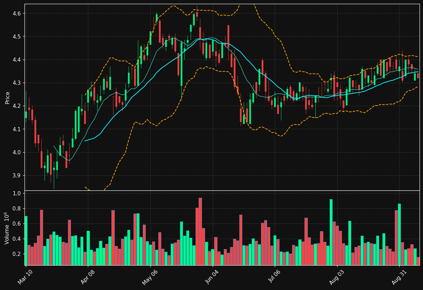Screen dimensions: 423x290
Task: Select the 4.4 price axis value
Action: coord(17,60)
